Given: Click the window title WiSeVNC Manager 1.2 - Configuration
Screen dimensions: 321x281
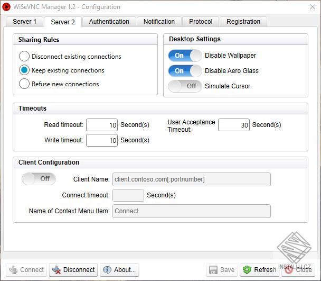Looking at the screenshot, I should [67, 7].
